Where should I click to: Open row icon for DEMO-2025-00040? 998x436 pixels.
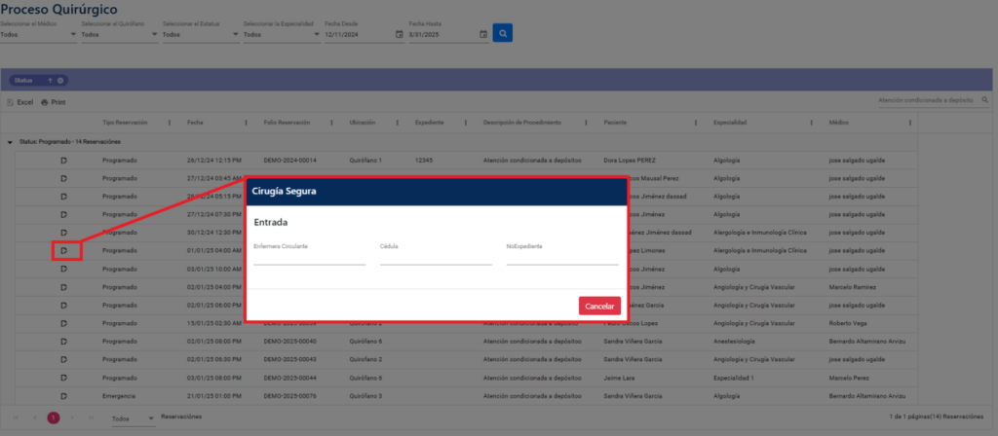click(63, 342)
